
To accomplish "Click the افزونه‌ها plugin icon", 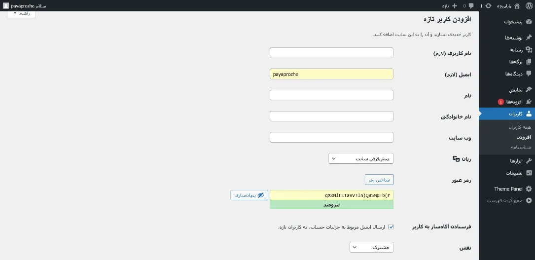I will point(529,102).
